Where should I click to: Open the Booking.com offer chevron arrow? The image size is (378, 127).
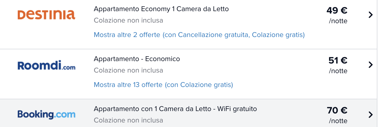[371, 115]
